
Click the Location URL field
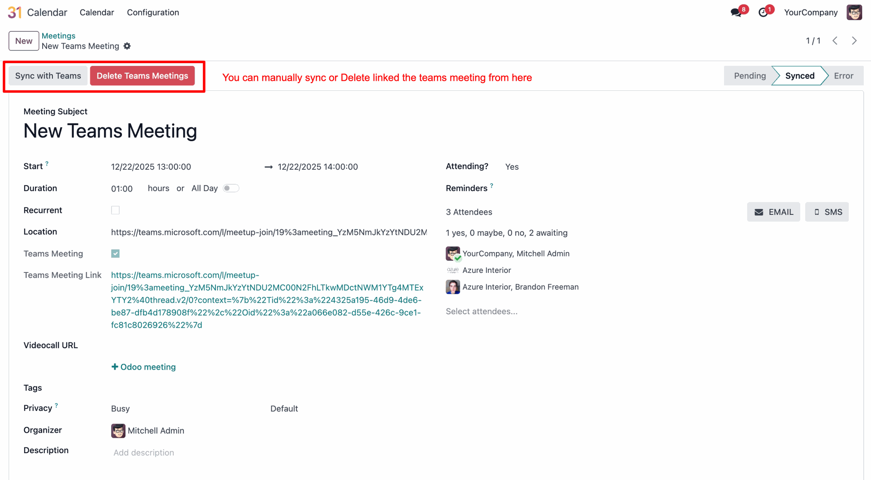tap(269, 232)
